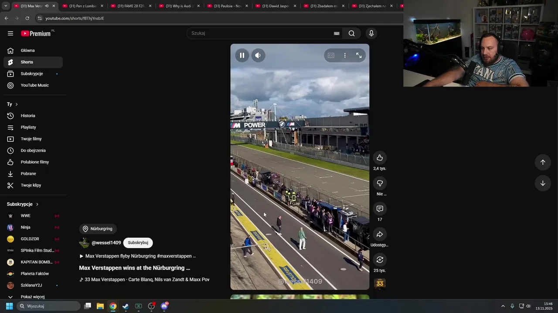Open the @wessel1409 channel name

pos(106,243)
